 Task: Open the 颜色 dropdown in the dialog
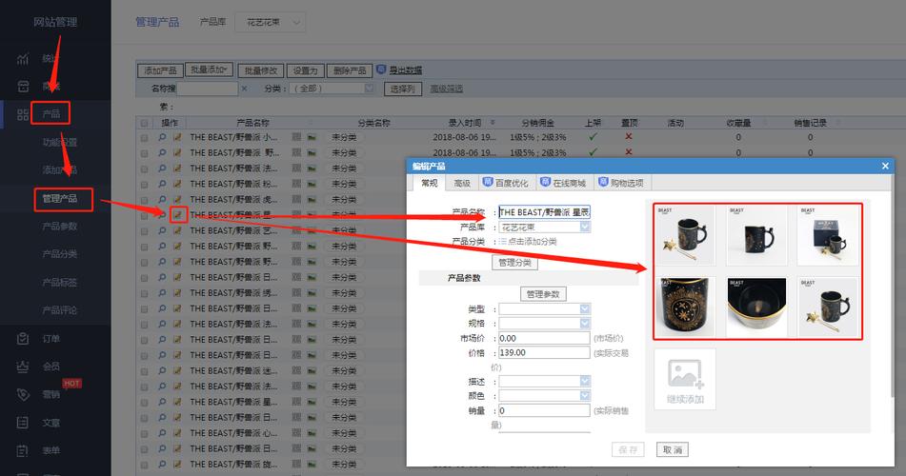[x=544, y=396]
